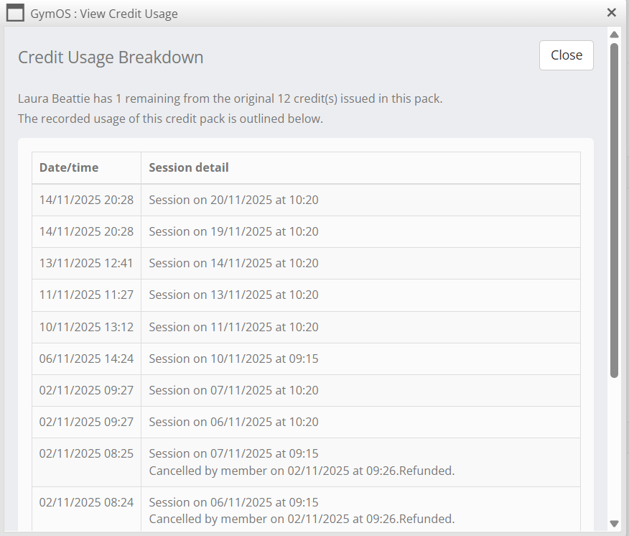Click the Date/time column header
The image size is (629, 536).
click(69, 167)
